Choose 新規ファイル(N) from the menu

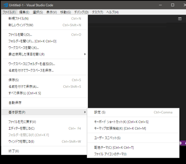44,19
